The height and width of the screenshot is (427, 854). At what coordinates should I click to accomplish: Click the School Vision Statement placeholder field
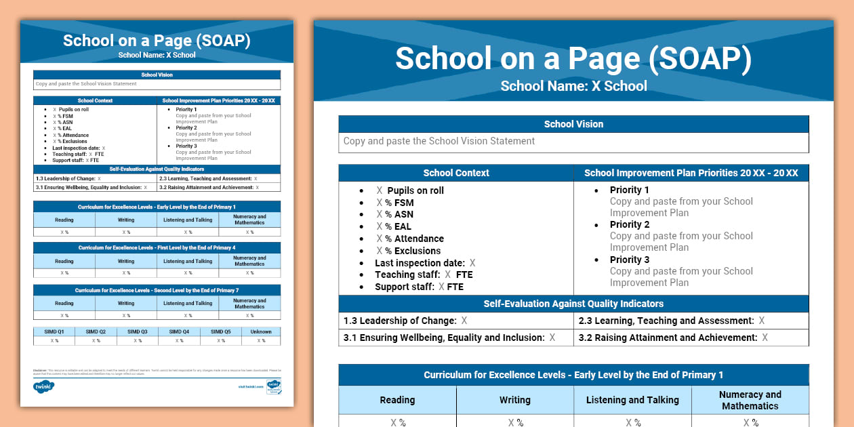point(573,142)
